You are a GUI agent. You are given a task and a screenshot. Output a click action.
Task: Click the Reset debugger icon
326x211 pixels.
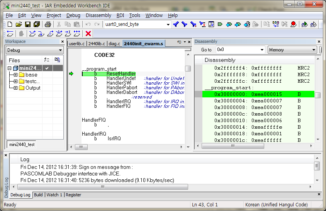coord(10,34)
